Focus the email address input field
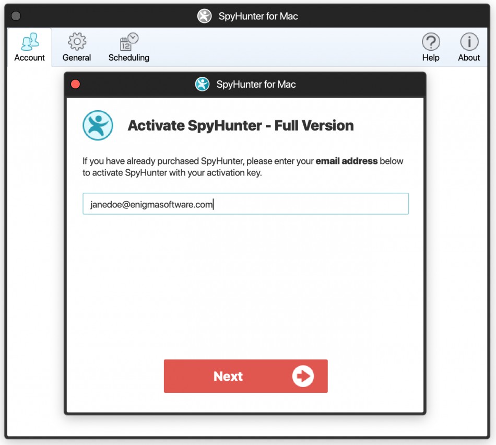Viewport: 496px width, 445px height. click(245, 204)
